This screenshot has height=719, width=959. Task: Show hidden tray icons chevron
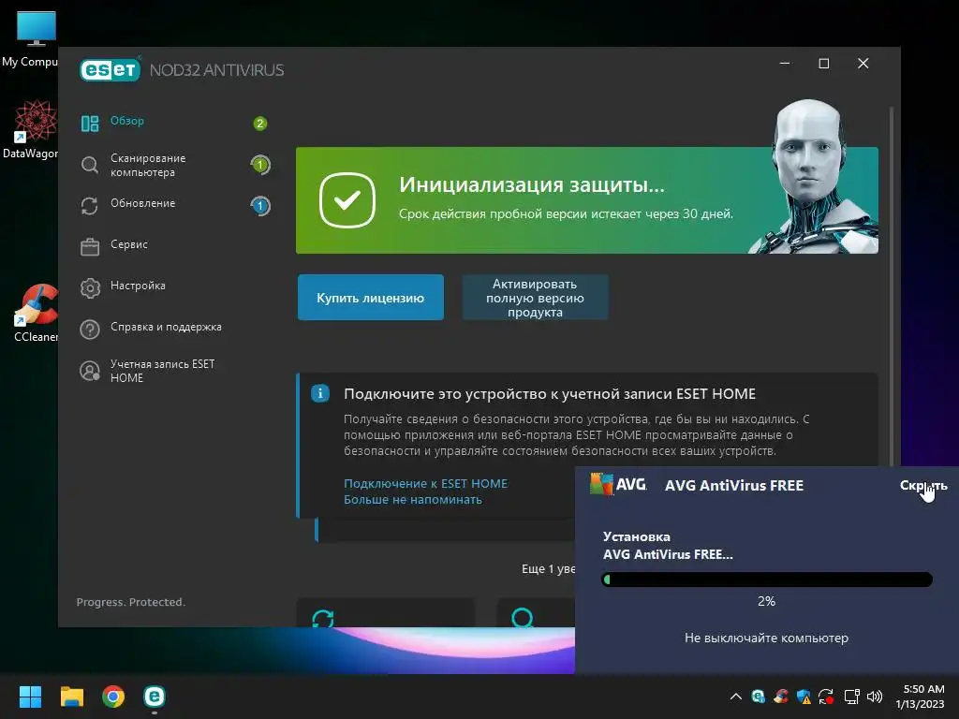736,697
